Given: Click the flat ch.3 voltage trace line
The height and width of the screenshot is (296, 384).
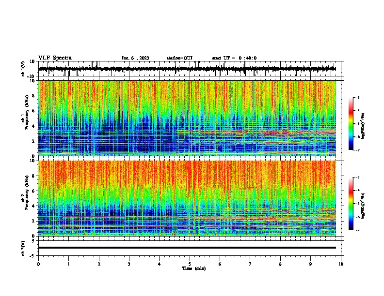Looking at the screenshot, I should coord(187,248).
